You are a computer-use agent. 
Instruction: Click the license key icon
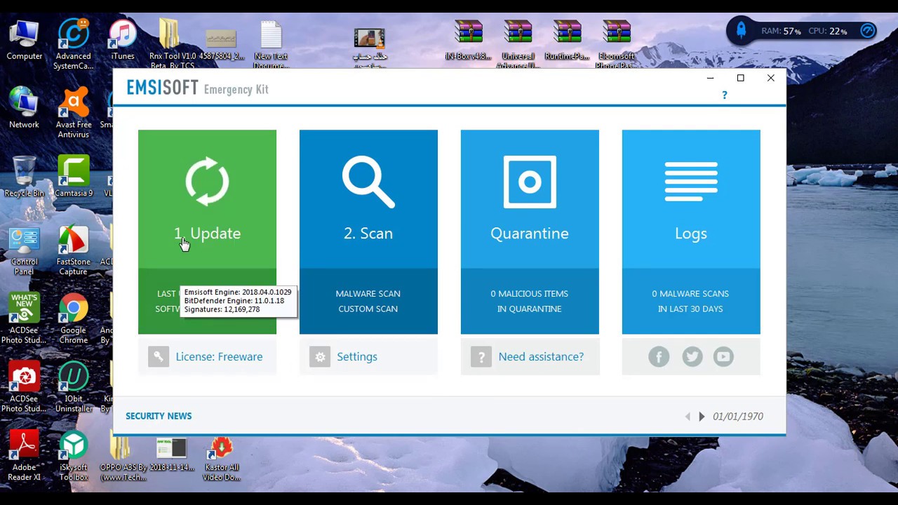point(159,357)
